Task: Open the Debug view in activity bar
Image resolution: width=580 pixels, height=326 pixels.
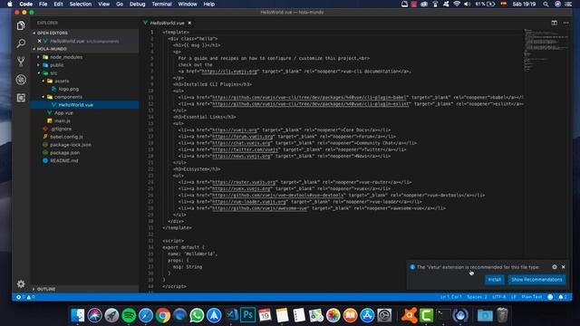Action: [21, 80]
